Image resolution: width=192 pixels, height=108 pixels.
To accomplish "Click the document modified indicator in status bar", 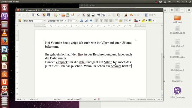I will (x=99, y=99).
